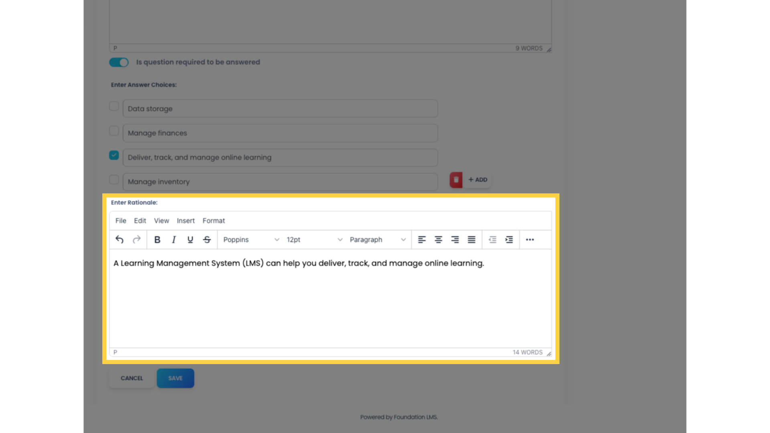Open the Paragraph block format dropdown
Image resolution: width=770 pixels, height=433 pixels.
(x=377, y=239)
